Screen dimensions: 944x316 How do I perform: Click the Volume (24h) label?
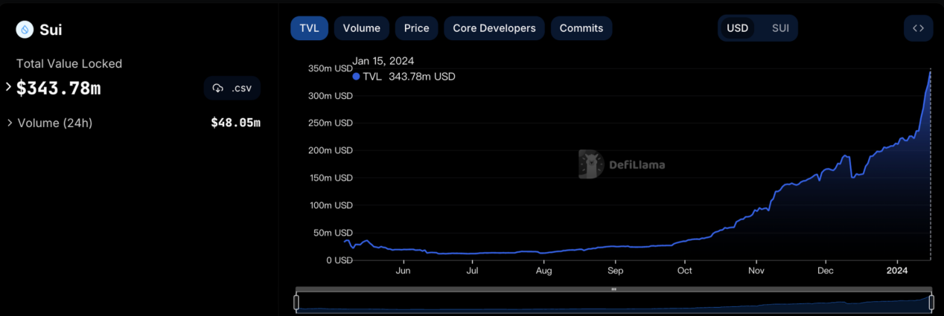tap(54, 123)
